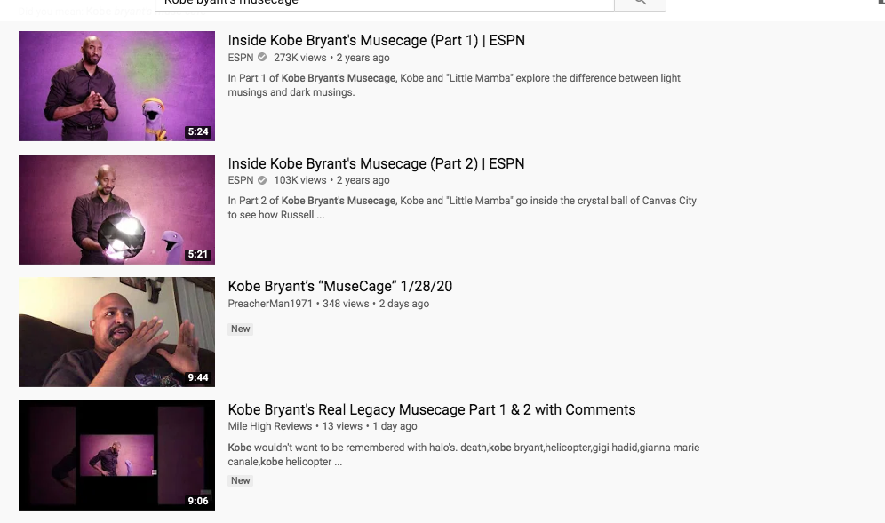Open 'Kobe Bryant's Real Legacy Musecage Part 1 & 2'

click(x=432, y=409)
